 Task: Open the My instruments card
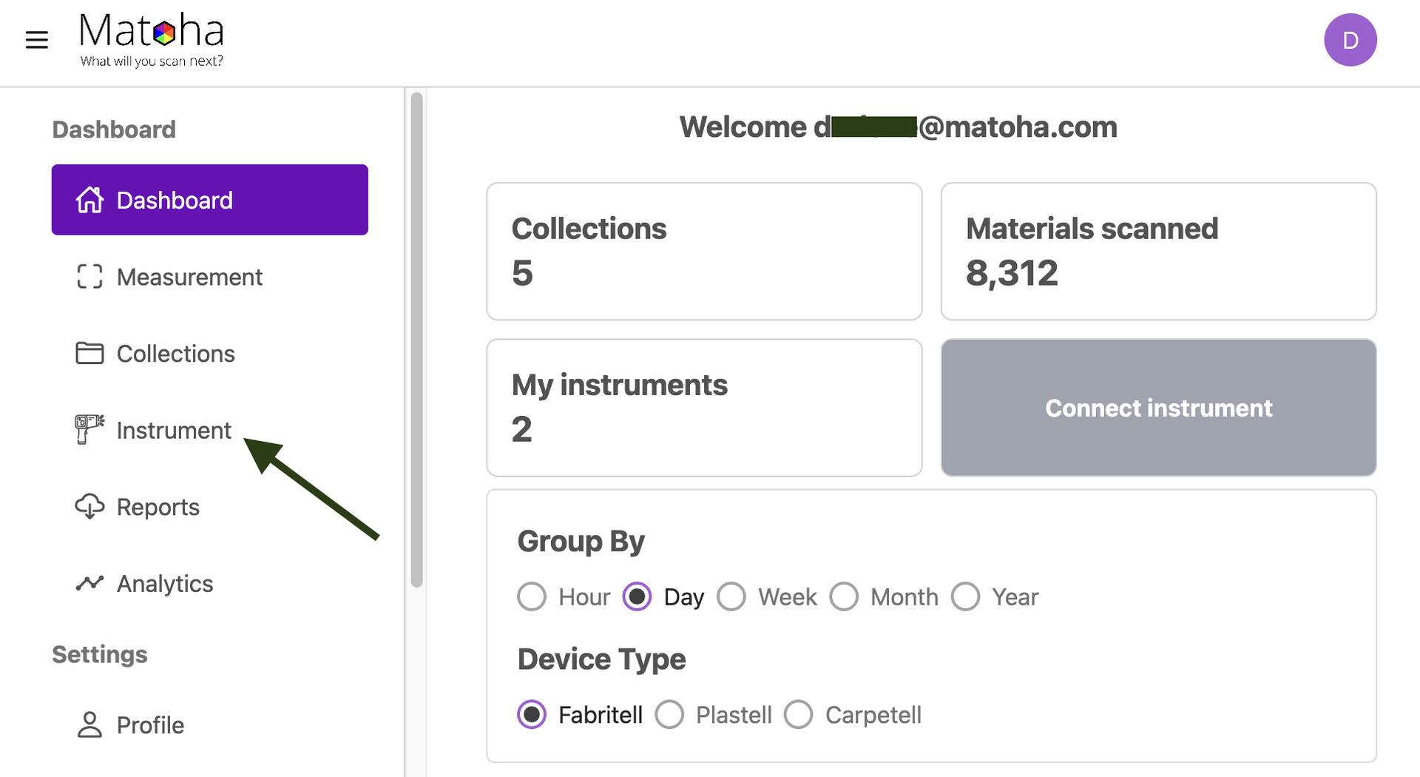tap(703, 408)
